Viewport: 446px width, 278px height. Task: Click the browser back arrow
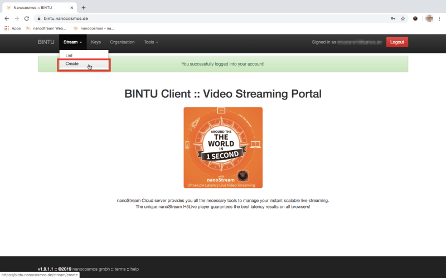tap(6, 18)
